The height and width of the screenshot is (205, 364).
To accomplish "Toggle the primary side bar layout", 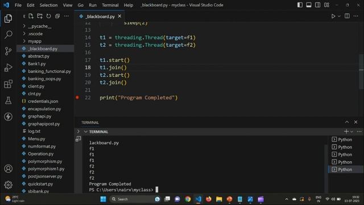I will [300, 5].
